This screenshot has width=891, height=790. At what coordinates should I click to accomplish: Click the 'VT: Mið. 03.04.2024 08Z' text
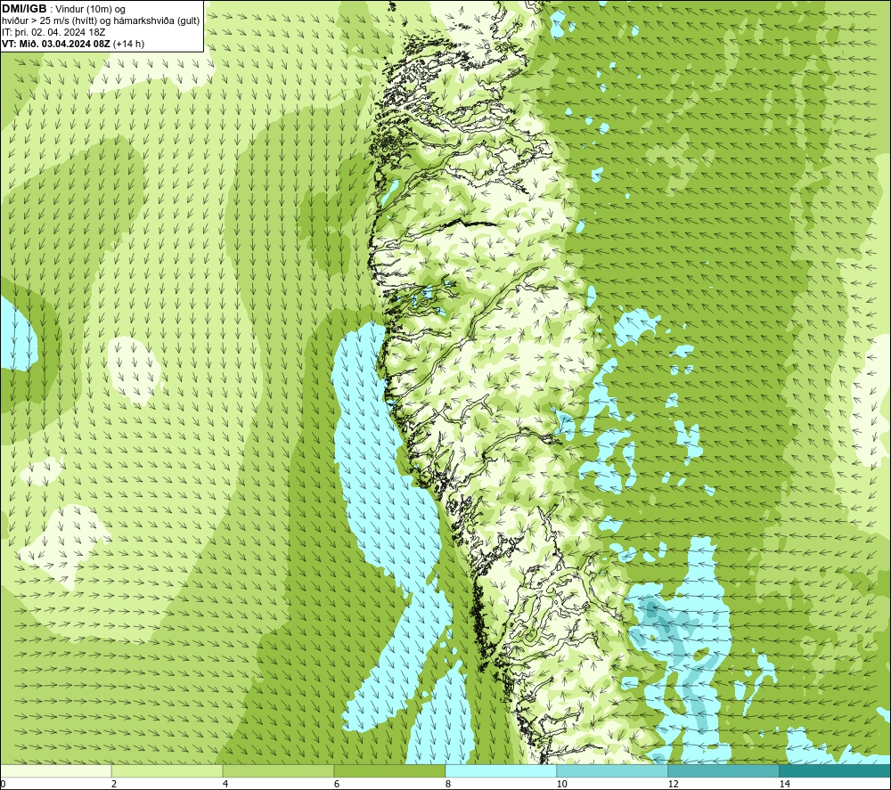click(x=56, y=44)
